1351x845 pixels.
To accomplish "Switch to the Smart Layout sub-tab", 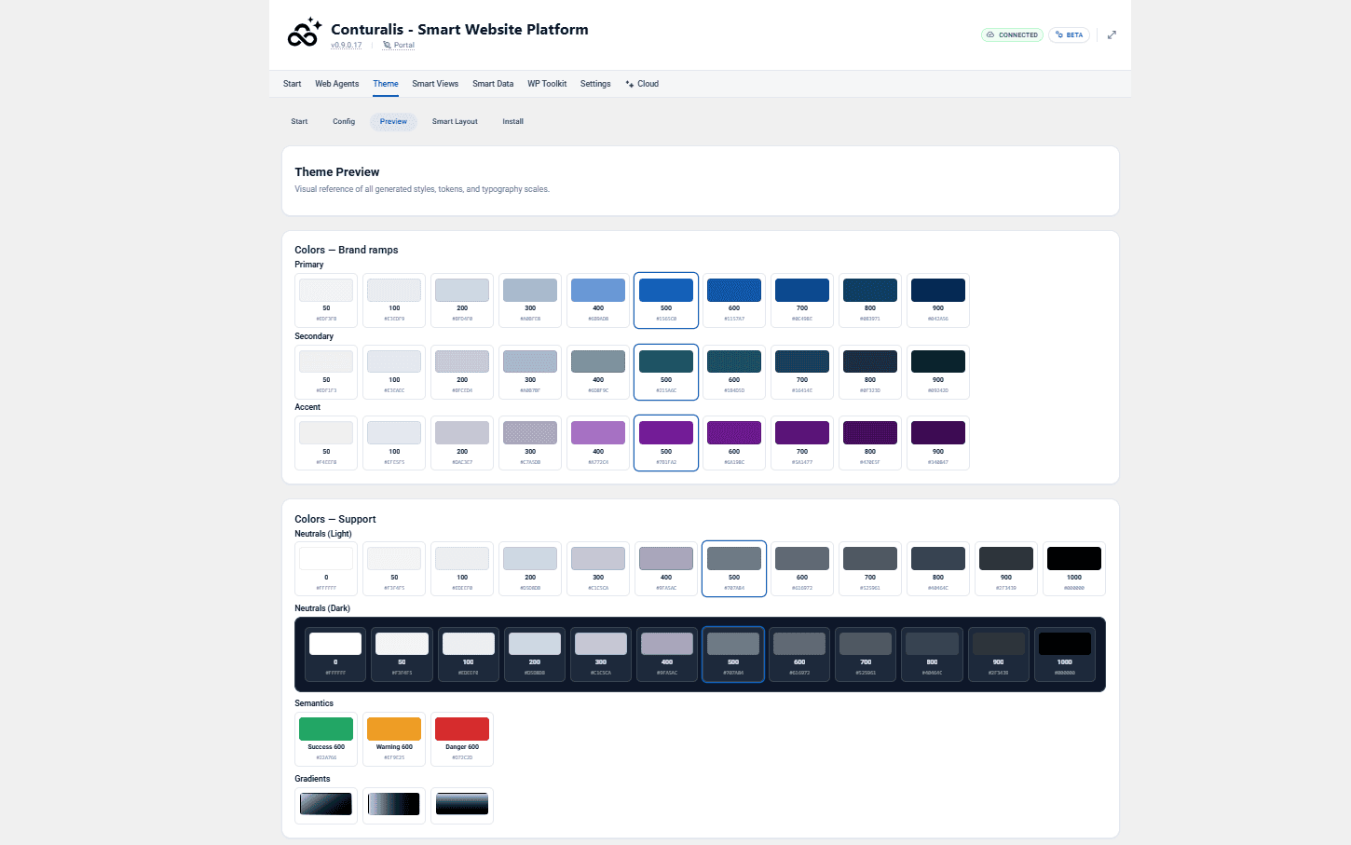I will click(x=455, y=121).
